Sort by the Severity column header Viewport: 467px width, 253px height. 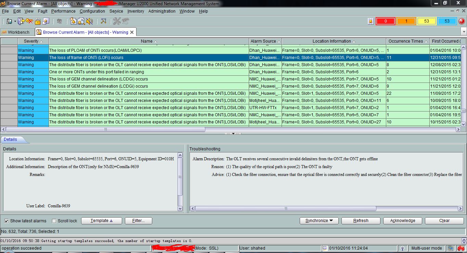tap(33, 41)
